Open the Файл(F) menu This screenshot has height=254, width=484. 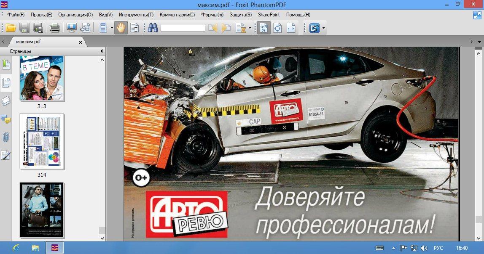coord(16,14)
